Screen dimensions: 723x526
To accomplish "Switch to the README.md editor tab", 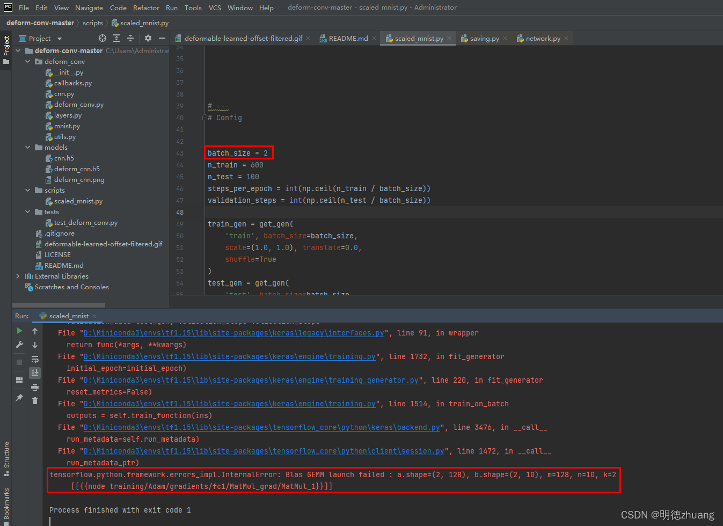I will [348, 38].
